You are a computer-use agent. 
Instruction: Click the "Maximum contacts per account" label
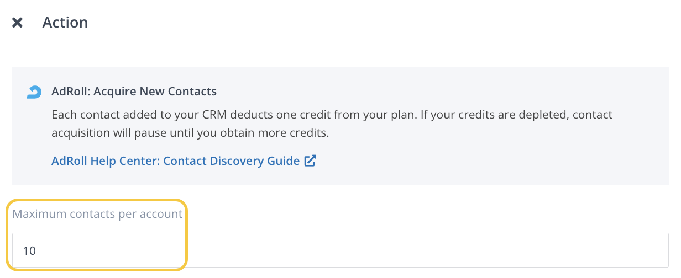[x=97, y=214]
